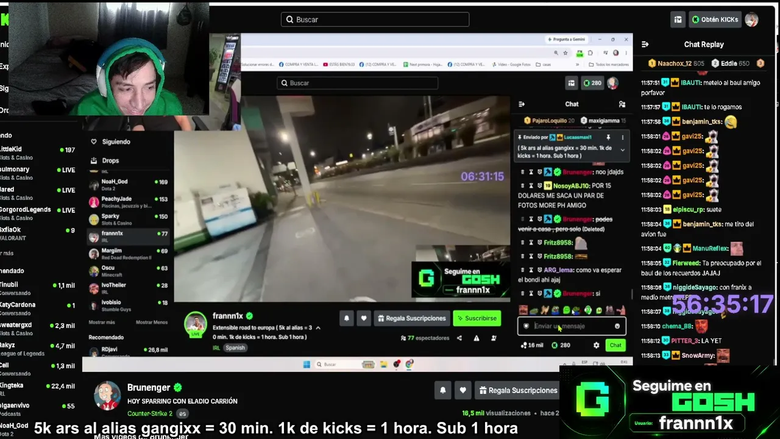The image size is (780, 439).
Task: Open IvoTheiler channel in the sidebar
Action: [129, 288]
